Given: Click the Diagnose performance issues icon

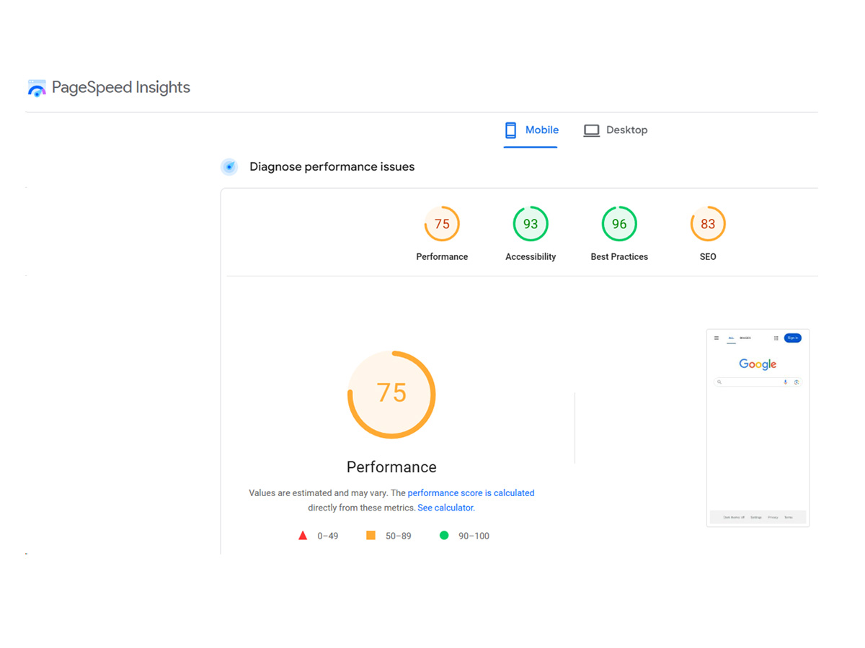Looking at the screenshot, I should point(229,167).
